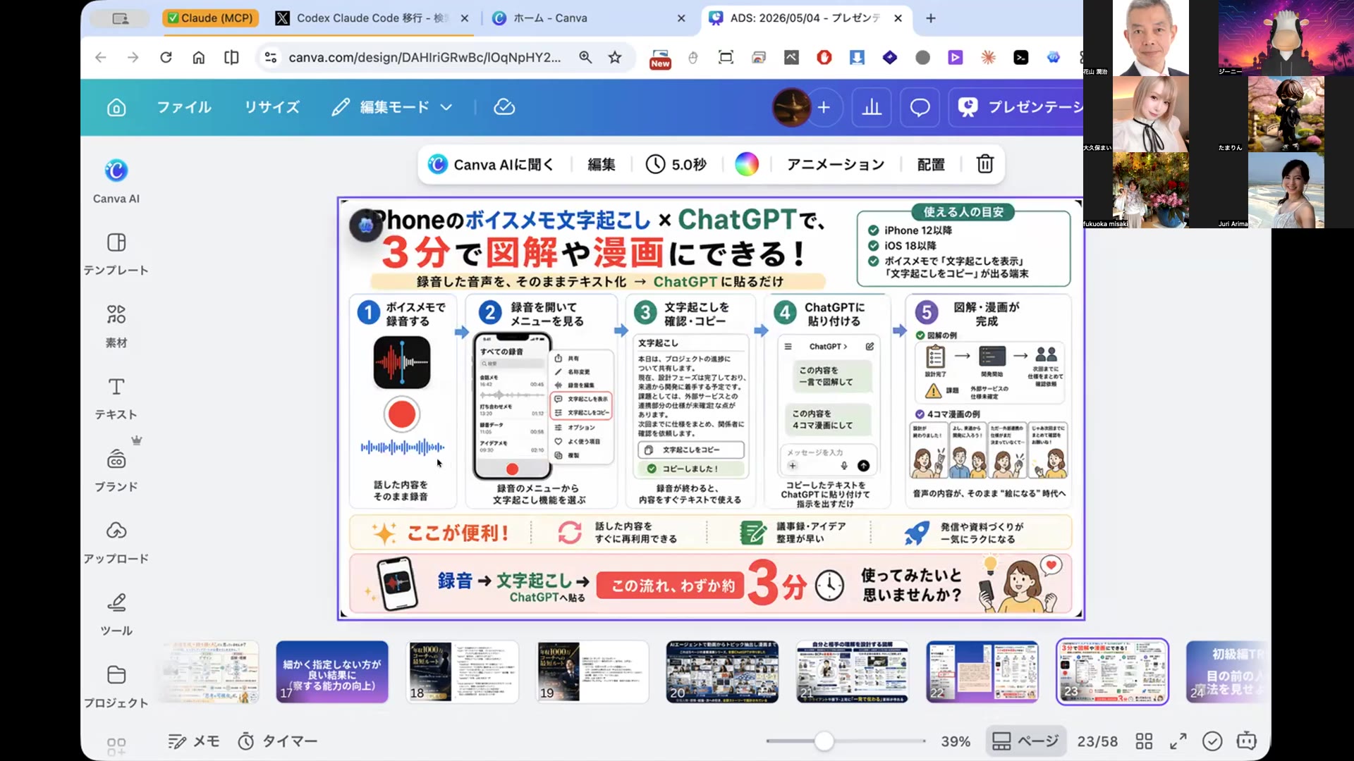This screenshot has height=761, width=1354.
Task: Select page 18 thumbnail
Action: [x=463, y=672]
